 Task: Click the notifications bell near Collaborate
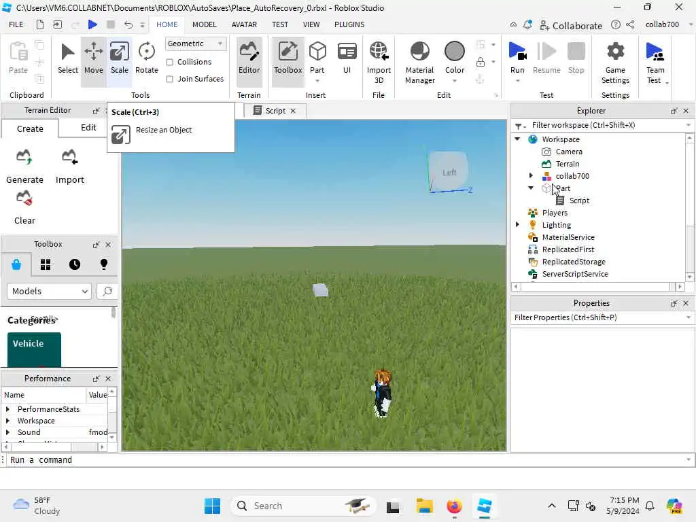(527, 25)
